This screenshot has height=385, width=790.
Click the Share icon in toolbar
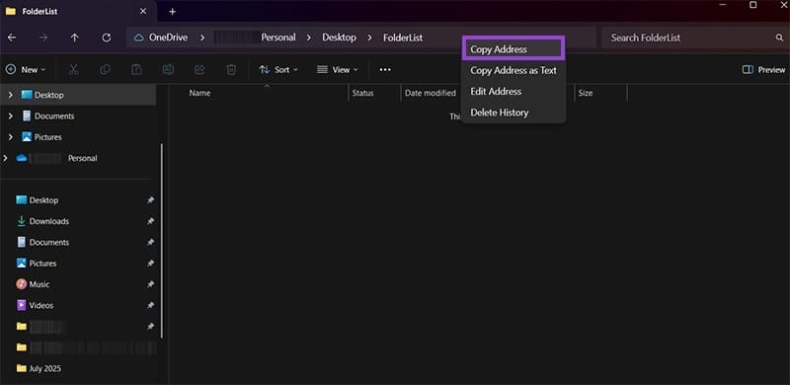(x=200, y=69)
